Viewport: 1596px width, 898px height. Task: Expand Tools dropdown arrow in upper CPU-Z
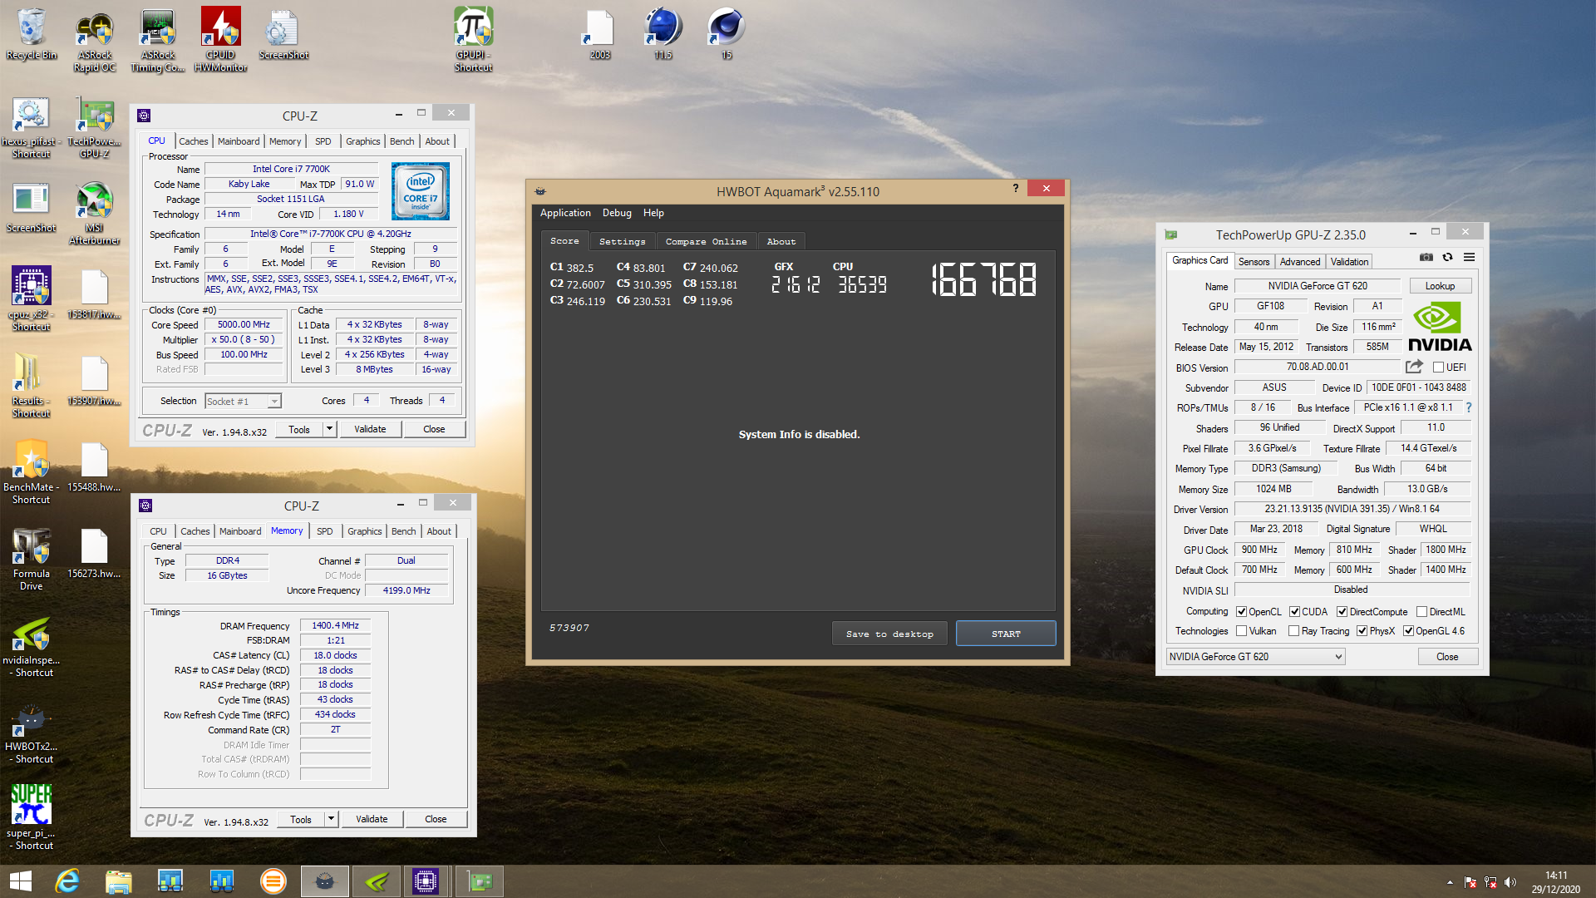330,429
